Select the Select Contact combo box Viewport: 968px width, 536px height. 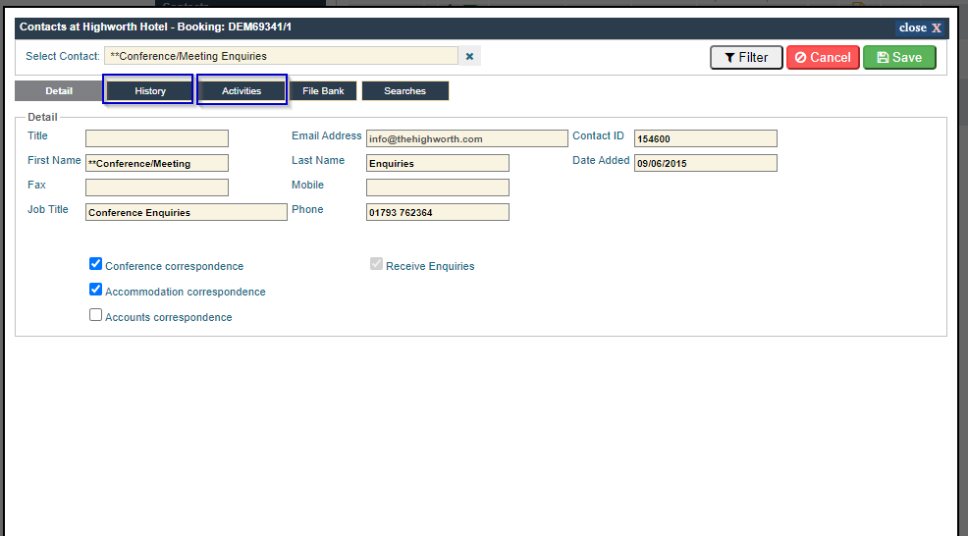tap(281, 56)
